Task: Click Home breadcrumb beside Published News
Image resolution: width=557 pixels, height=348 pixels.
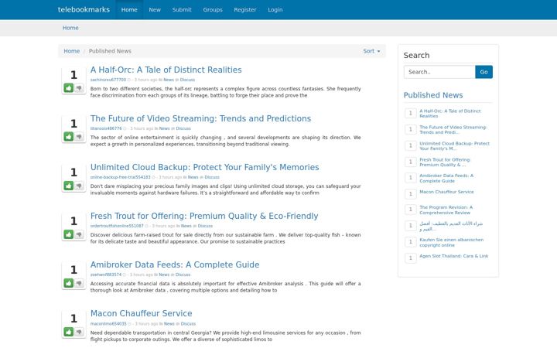Action: [x=72, y=51]
